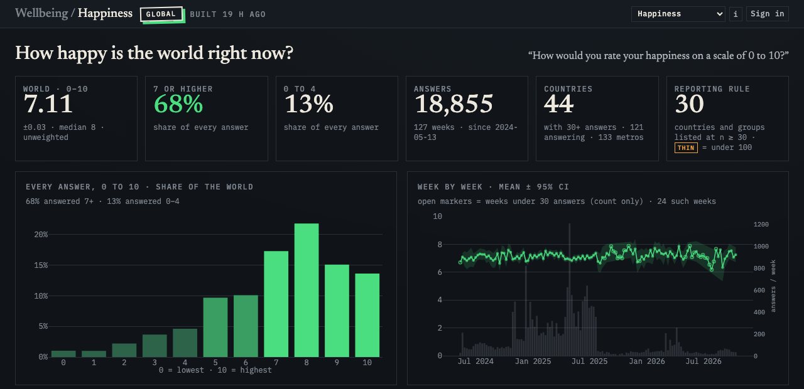Open the Happiness metric dropdown

(678, 14)
